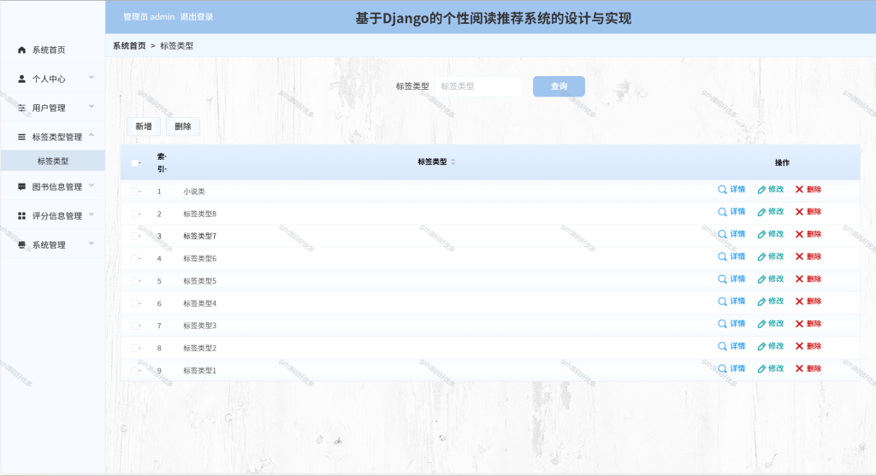Click the pencil edit icon for 小说类

coord(761,190)
